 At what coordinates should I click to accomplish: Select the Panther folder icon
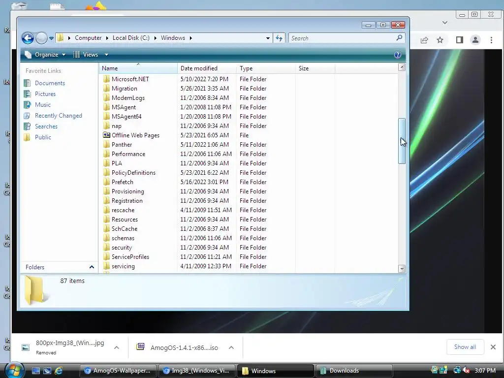[107, 145]
